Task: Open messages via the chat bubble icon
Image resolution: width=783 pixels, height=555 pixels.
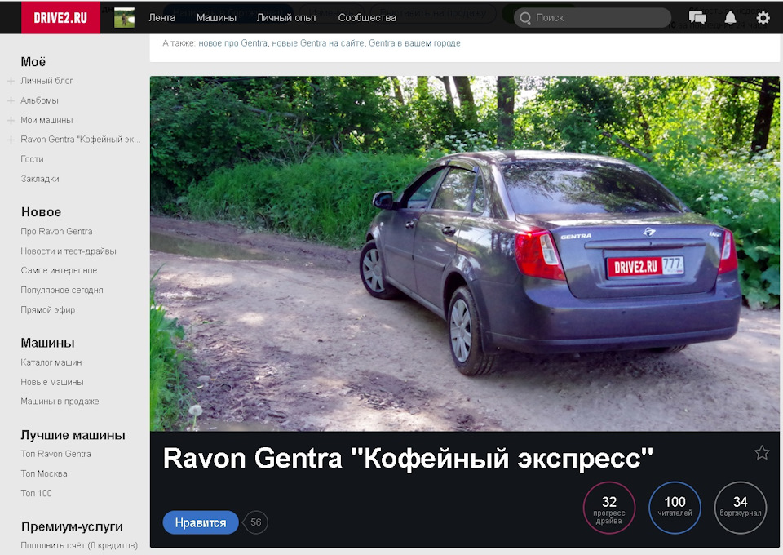Action: (697, 16)
